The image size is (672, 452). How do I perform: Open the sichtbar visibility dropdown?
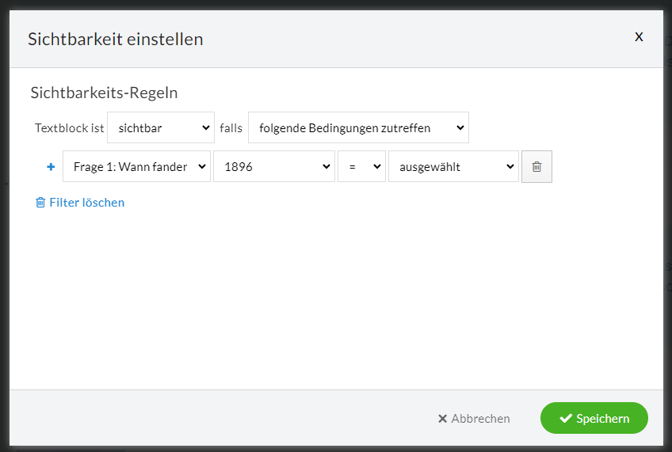(x=161, y=127)
